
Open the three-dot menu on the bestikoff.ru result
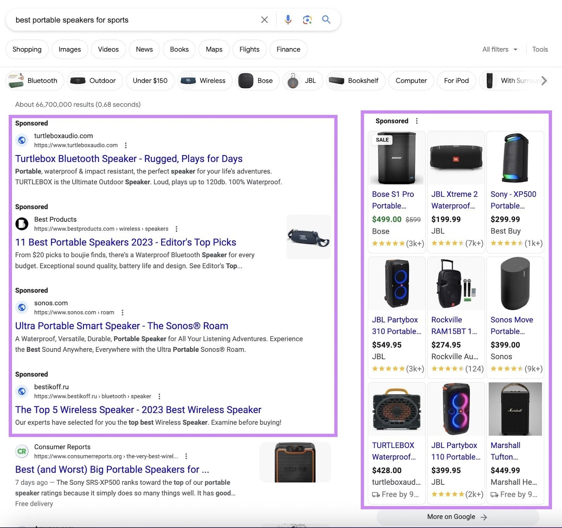point(159,396)
